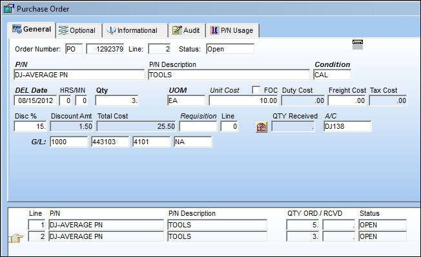The image size is (421, 257).
Task: Click the Requisition field
Action: pyautogui.click(x=198, y=126)
